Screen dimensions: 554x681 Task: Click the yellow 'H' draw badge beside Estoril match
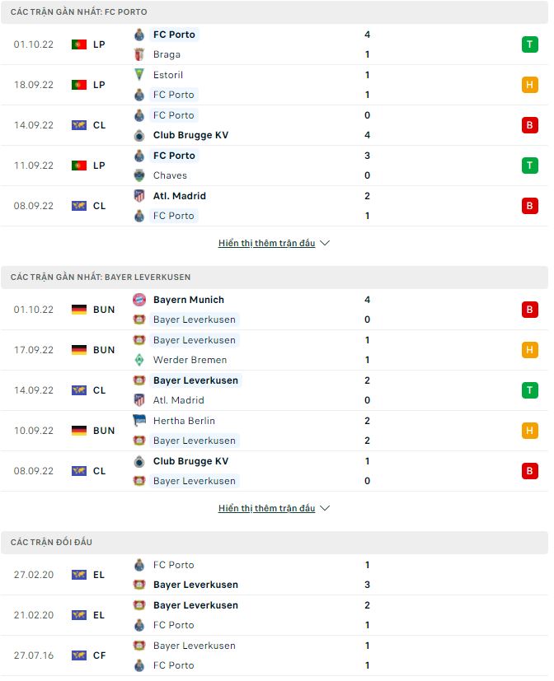[530, 85]
